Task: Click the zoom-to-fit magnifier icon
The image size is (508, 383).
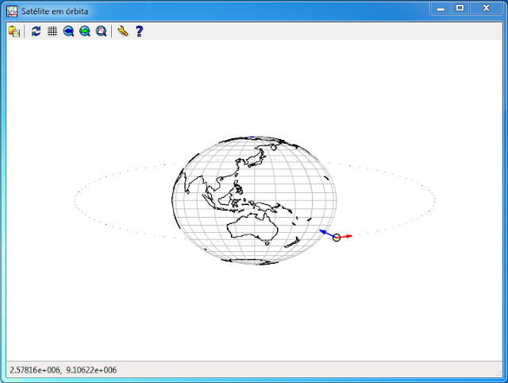Action: (x=101, y=32)
